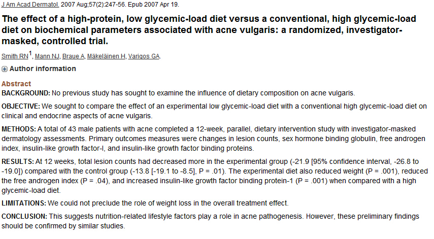434x239 pixels.
Task: Click the Epub 2007 Apr 19 text
Action: (153, 5)
